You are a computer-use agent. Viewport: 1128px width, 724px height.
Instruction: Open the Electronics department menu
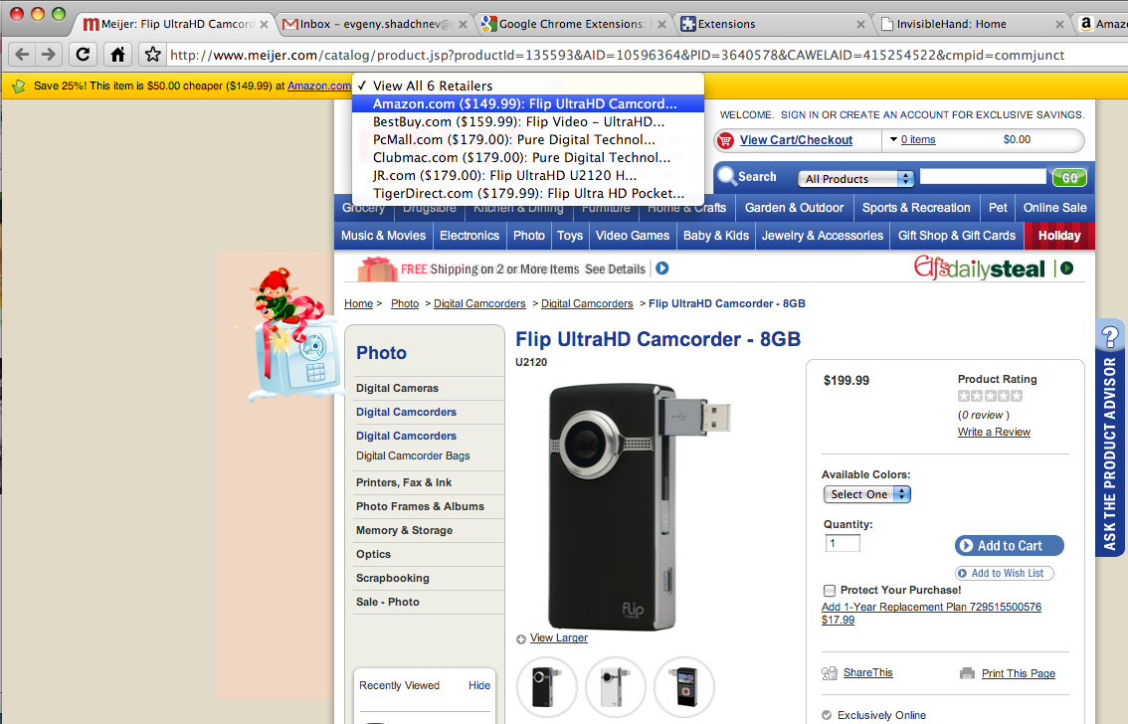tap(470, 235)
